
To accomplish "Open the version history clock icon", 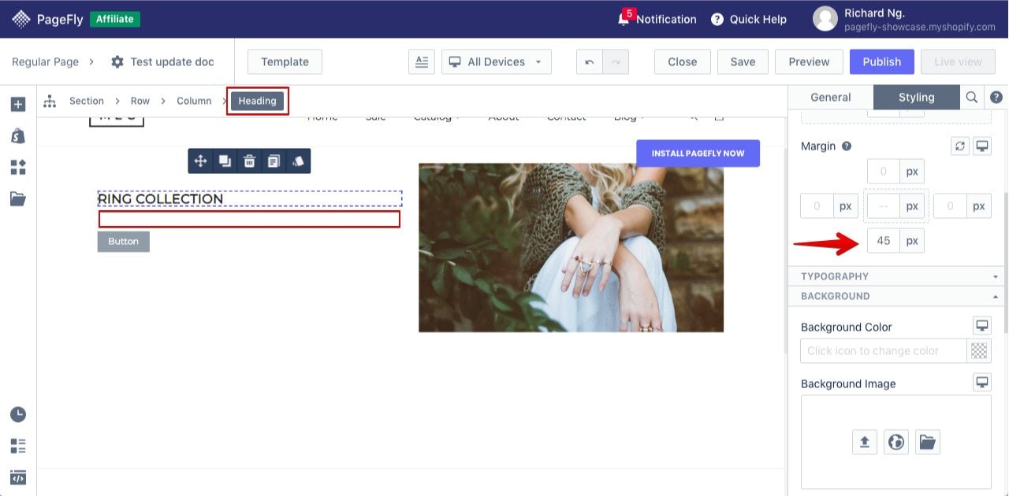I will pos(18,414).
